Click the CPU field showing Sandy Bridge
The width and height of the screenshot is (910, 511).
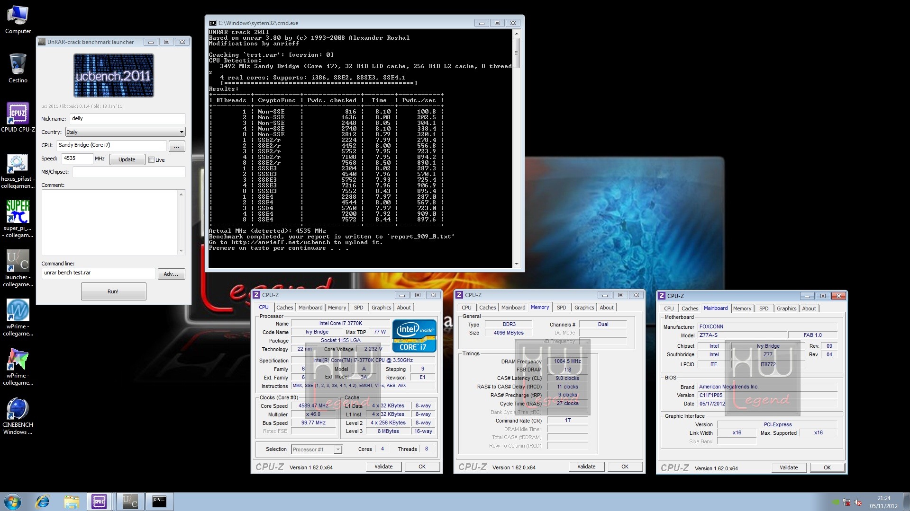click(111, 145)
